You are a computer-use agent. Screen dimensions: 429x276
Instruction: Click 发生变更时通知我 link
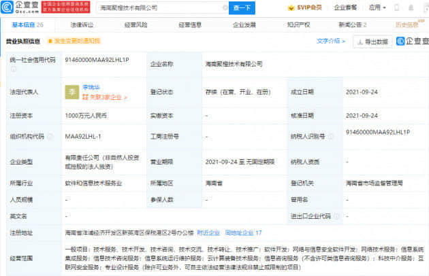(78, 41)
